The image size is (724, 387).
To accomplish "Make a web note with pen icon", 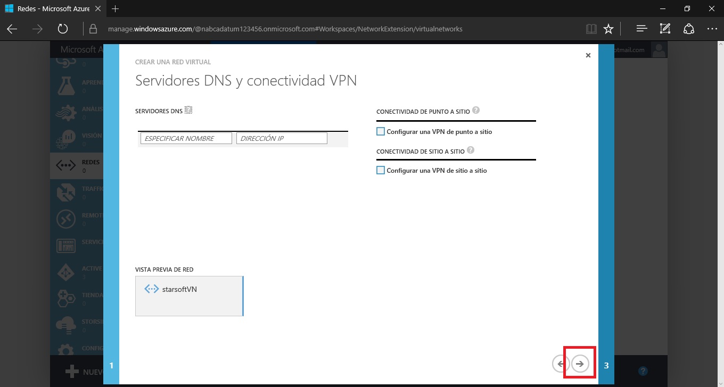I will [x=665, y=29].
